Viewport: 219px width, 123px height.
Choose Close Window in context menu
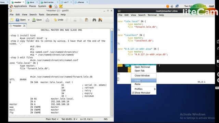coord(144,76)
